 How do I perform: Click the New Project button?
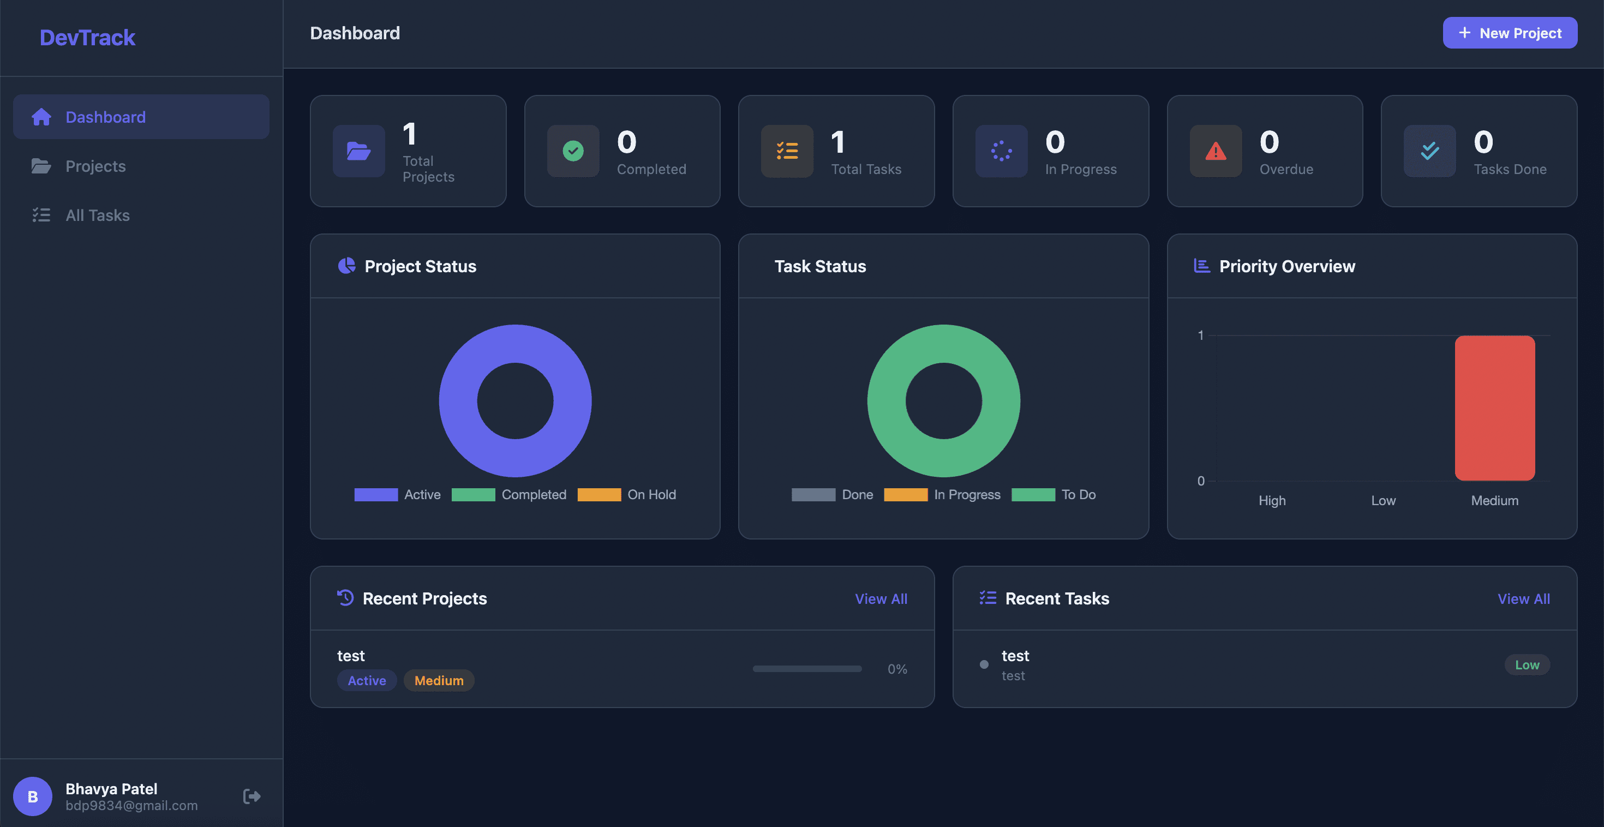[x=1510, y=33]
